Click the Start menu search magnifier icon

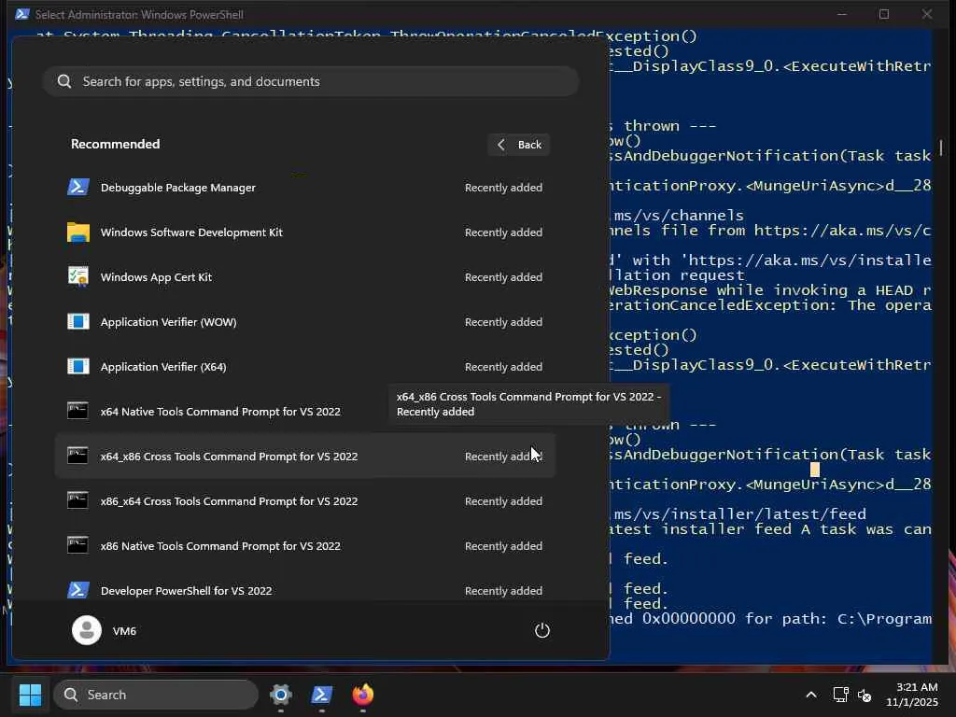pyautogui.click(x=64, y=82)
